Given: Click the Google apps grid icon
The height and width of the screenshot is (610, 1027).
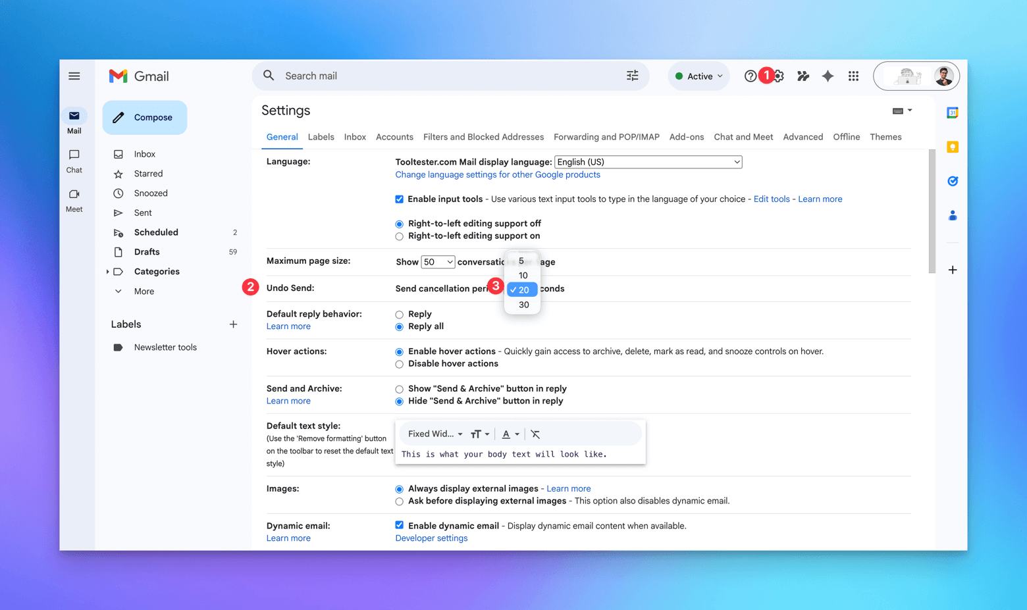Looking at the screenshot, I should (853, 76).
